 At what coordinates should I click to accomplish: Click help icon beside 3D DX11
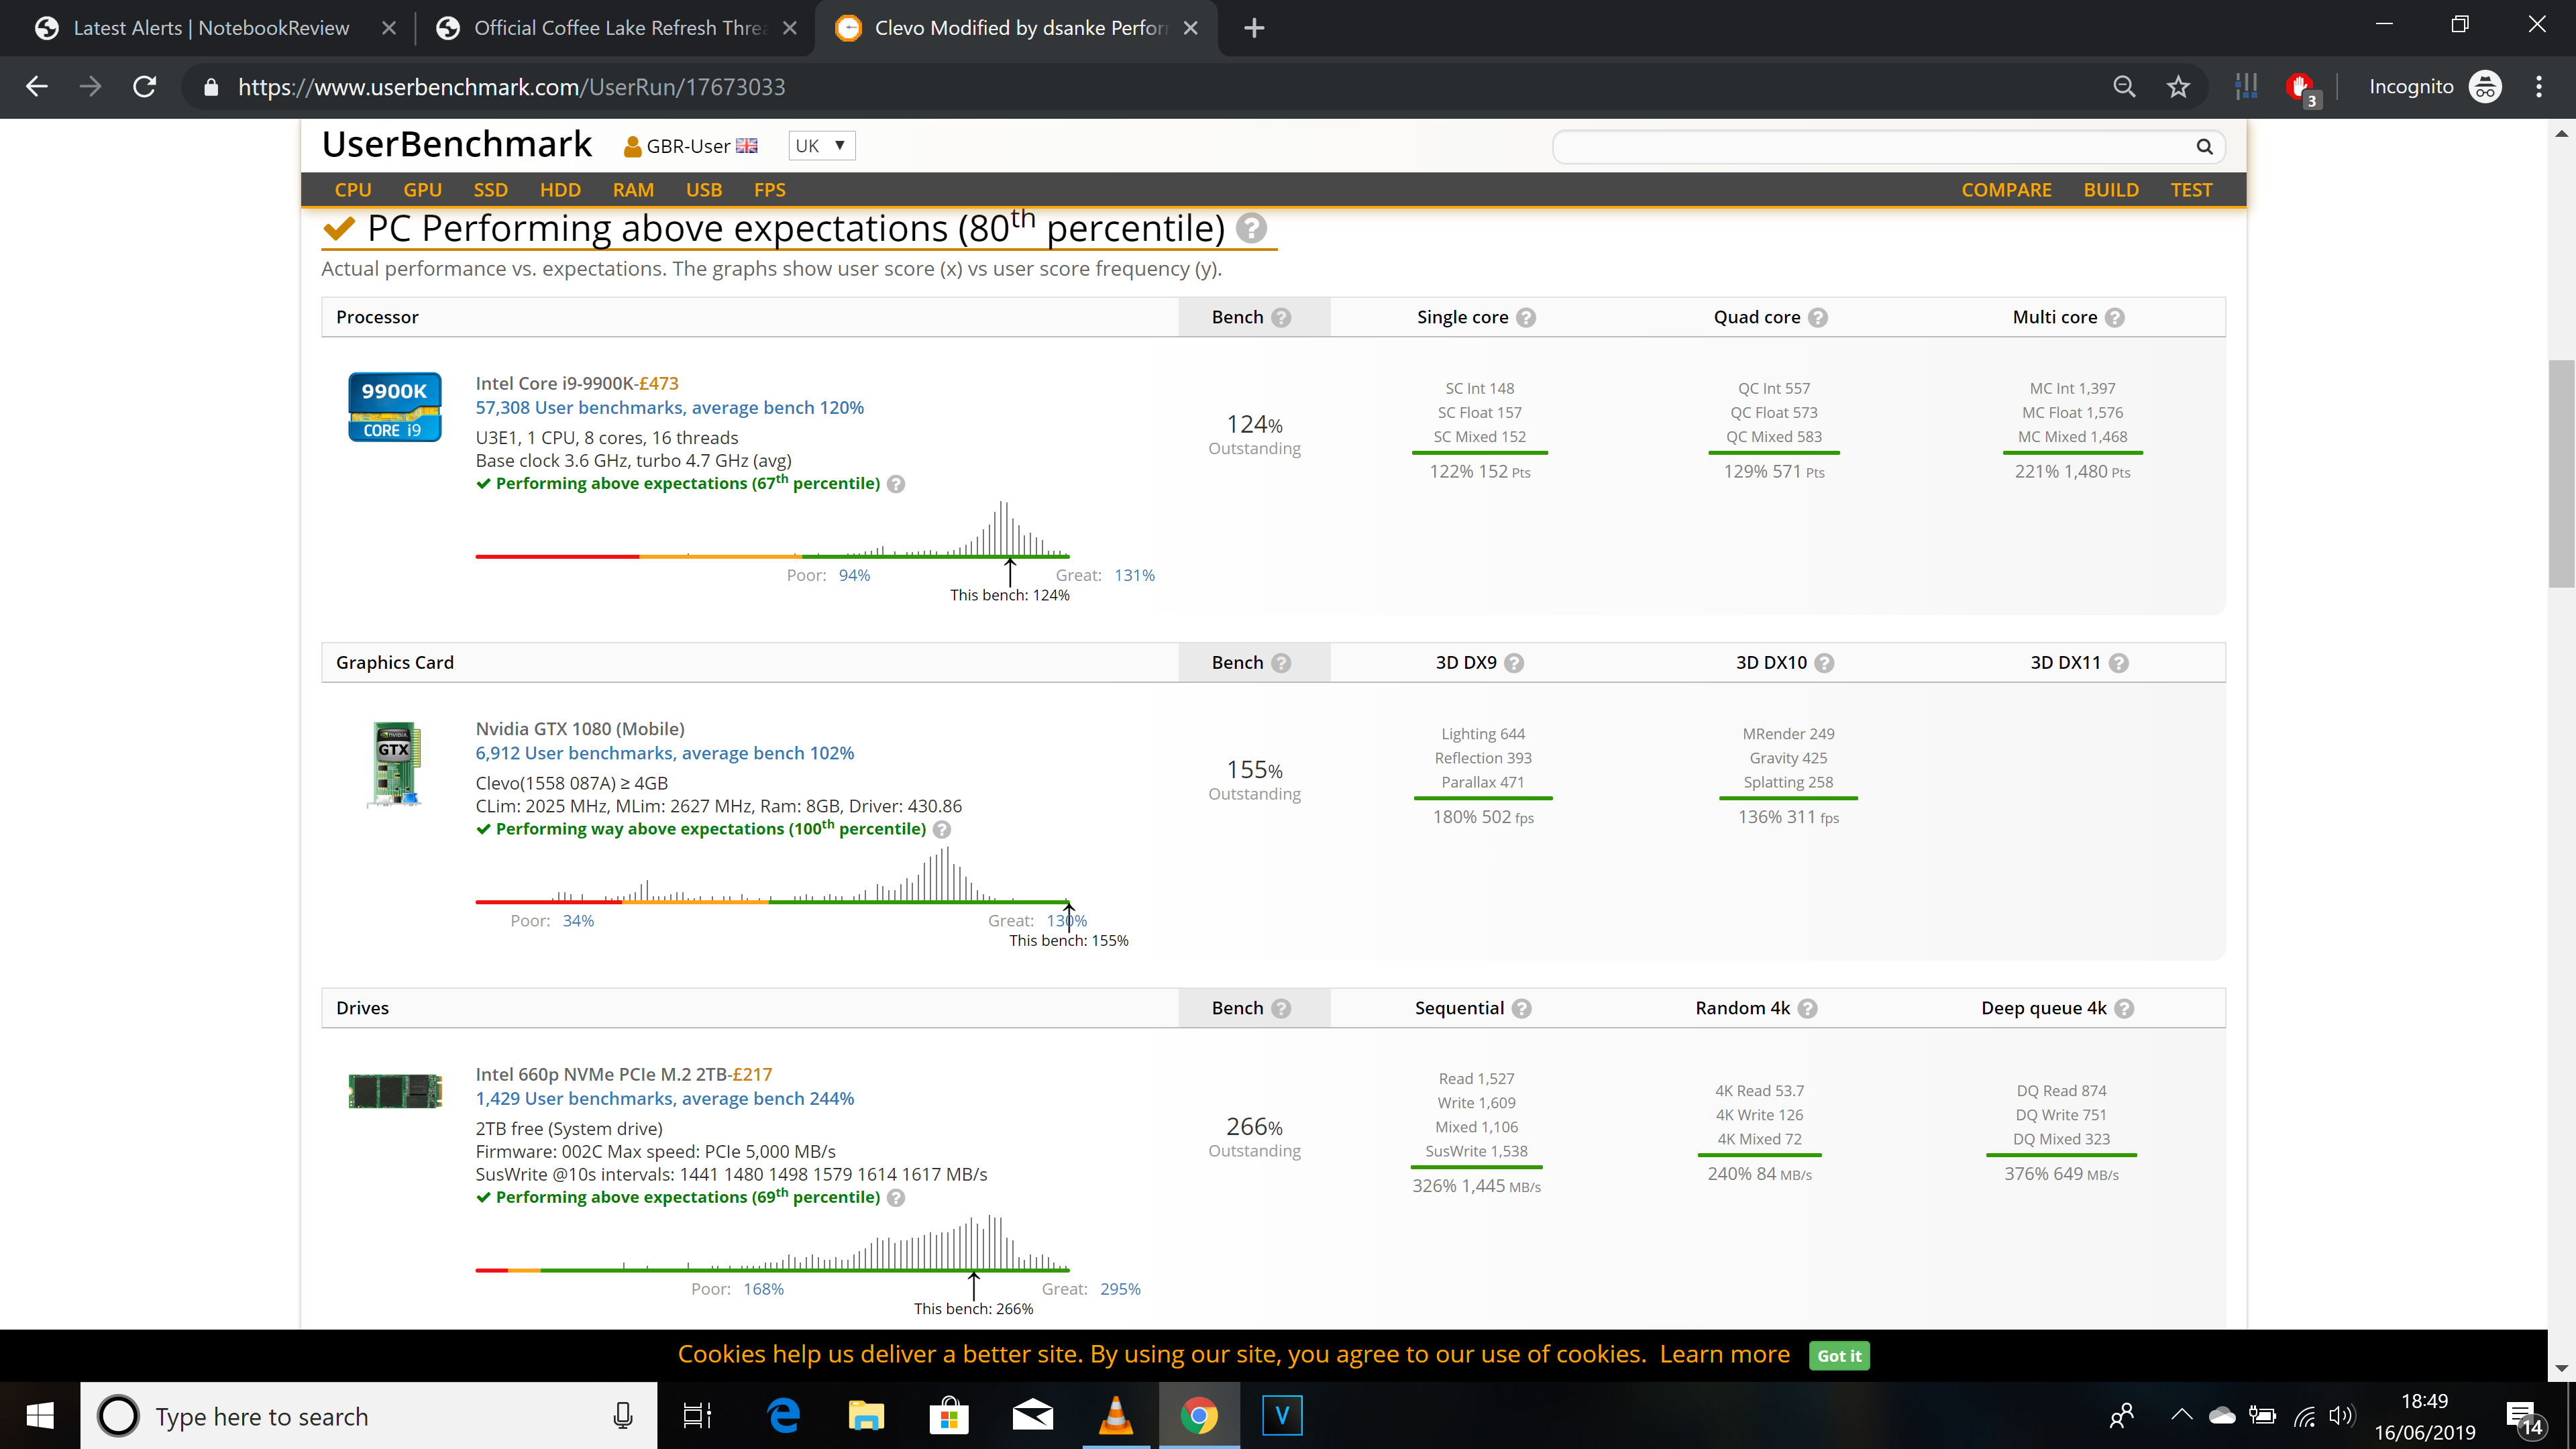(2118, 663)
